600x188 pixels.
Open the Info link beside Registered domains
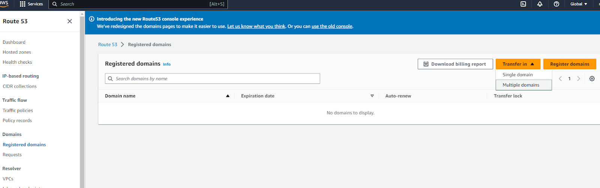click(167, 64)
